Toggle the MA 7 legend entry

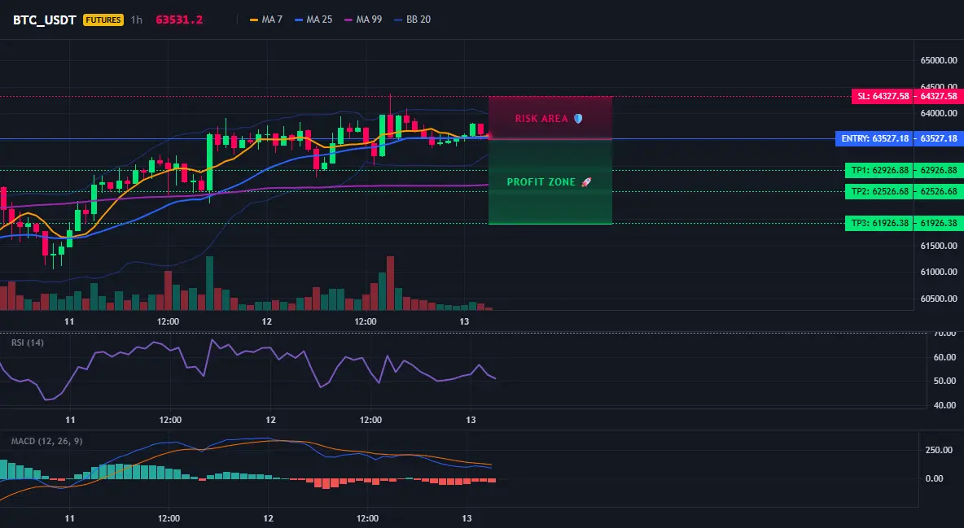click(266, 20)
